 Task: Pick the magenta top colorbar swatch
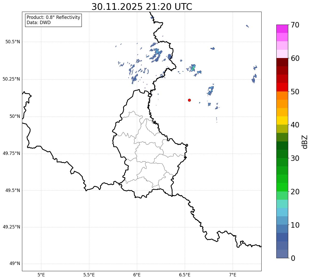[x=282, y=29]
